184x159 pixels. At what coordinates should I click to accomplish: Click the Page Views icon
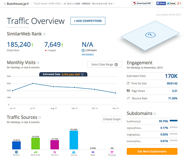[x=128, y=90]
